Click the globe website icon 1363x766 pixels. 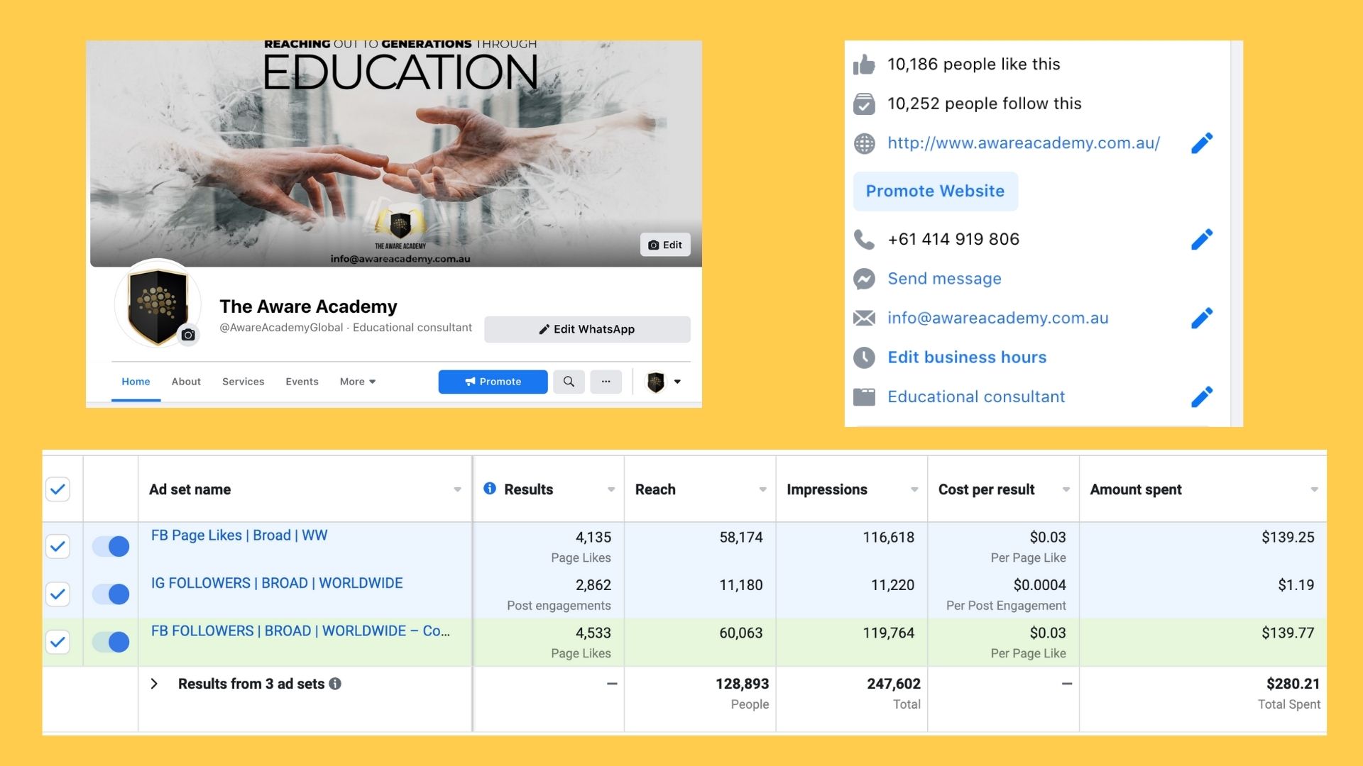[x=864, y=143]
